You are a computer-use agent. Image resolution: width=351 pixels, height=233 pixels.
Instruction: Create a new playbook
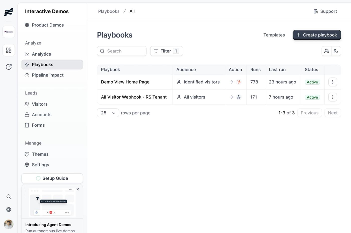317,35
